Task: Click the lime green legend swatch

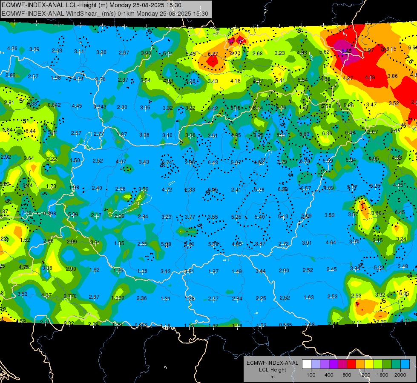Action: tap(378, 364)
